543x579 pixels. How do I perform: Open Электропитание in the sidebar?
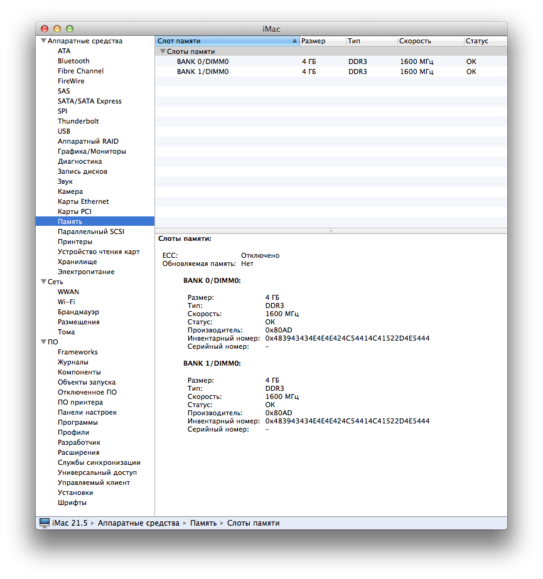[86, 272]
